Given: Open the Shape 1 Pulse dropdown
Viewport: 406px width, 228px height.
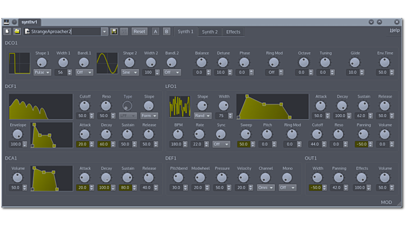Looking at the screenshot, I should [42, 72].
